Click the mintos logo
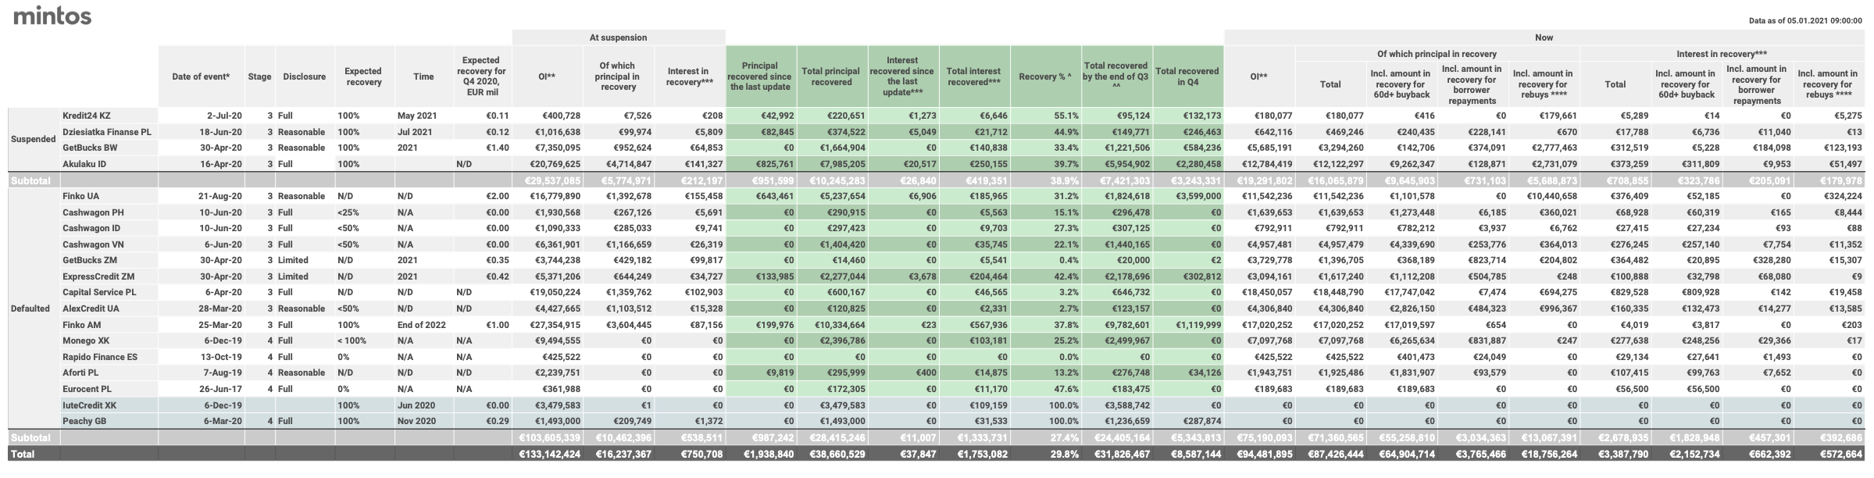 (x=52, y=16)
